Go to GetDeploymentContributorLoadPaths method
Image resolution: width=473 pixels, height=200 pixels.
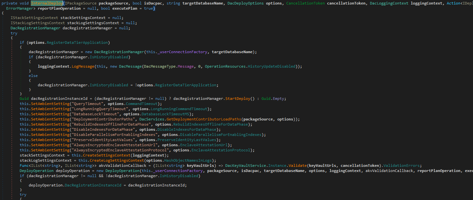click(x=204, y=119)
